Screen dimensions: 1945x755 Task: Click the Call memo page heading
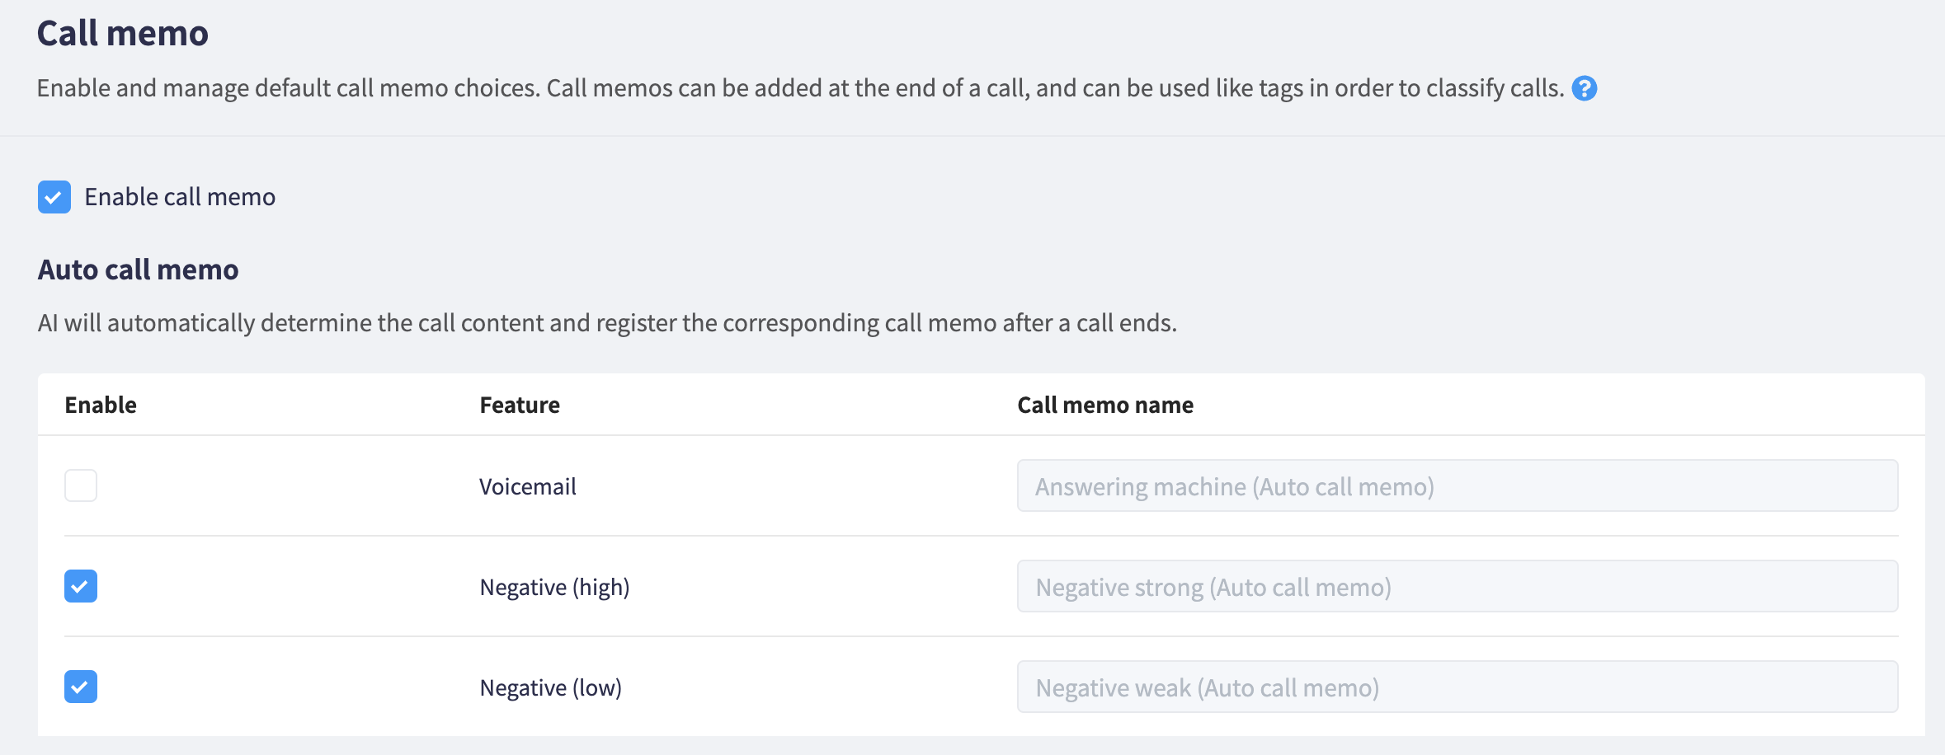[x=123, y=34]
